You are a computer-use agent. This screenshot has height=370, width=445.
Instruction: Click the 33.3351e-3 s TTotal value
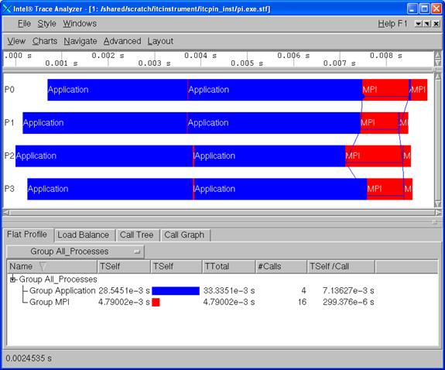pyautogui.click(x=229, y=291)
